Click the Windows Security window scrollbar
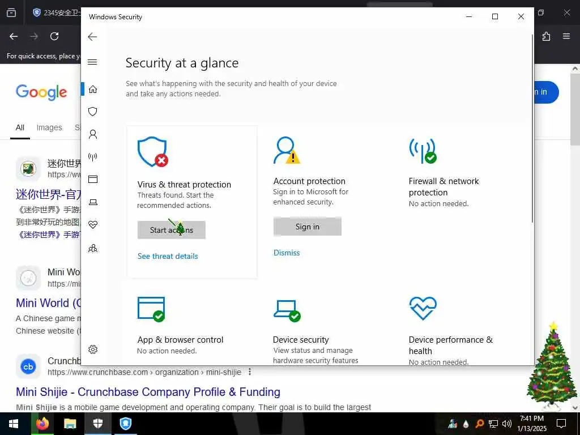The image size is (580, 435). coord(532,128)
